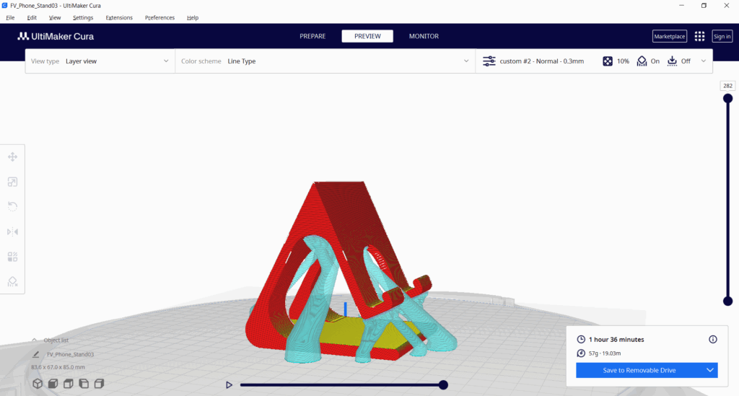Open the Help menu
Screen dimensions: 739x396
tap(192, 17)
